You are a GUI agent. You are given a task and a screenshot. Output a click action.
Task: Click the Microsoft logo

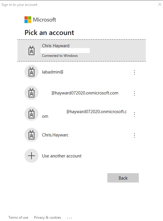(x=40, y=20)
